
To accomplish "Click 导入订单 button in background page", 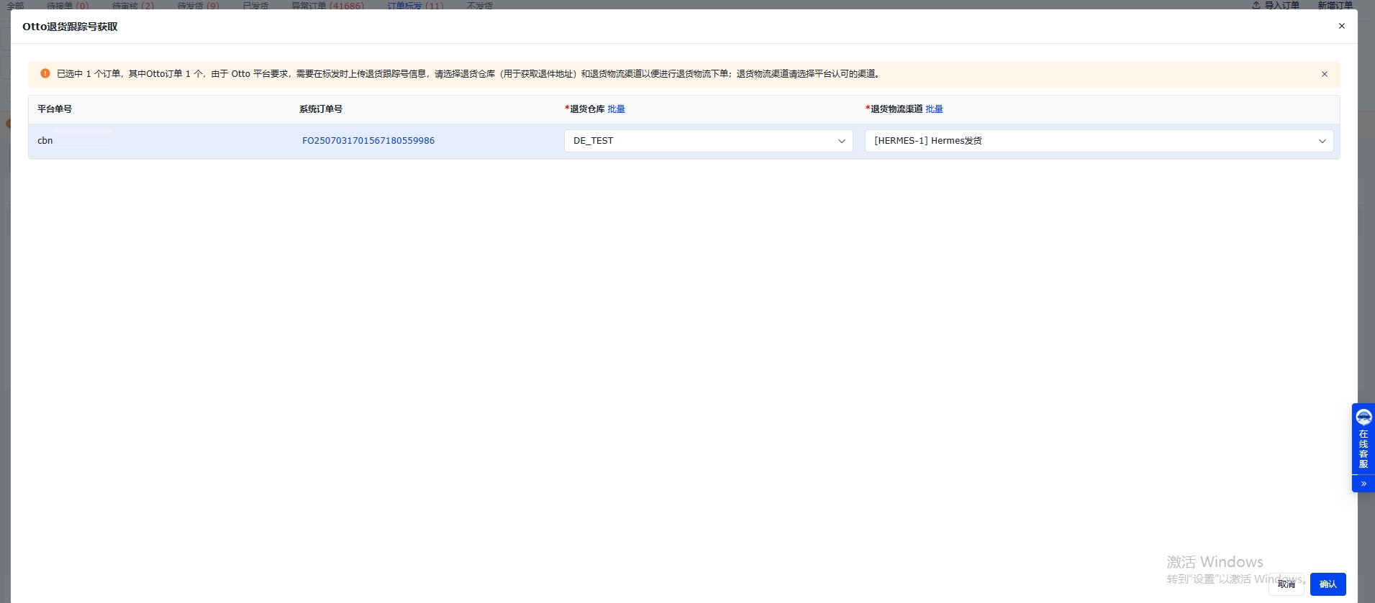I will pyautogui.click(x=1276, y=5).
